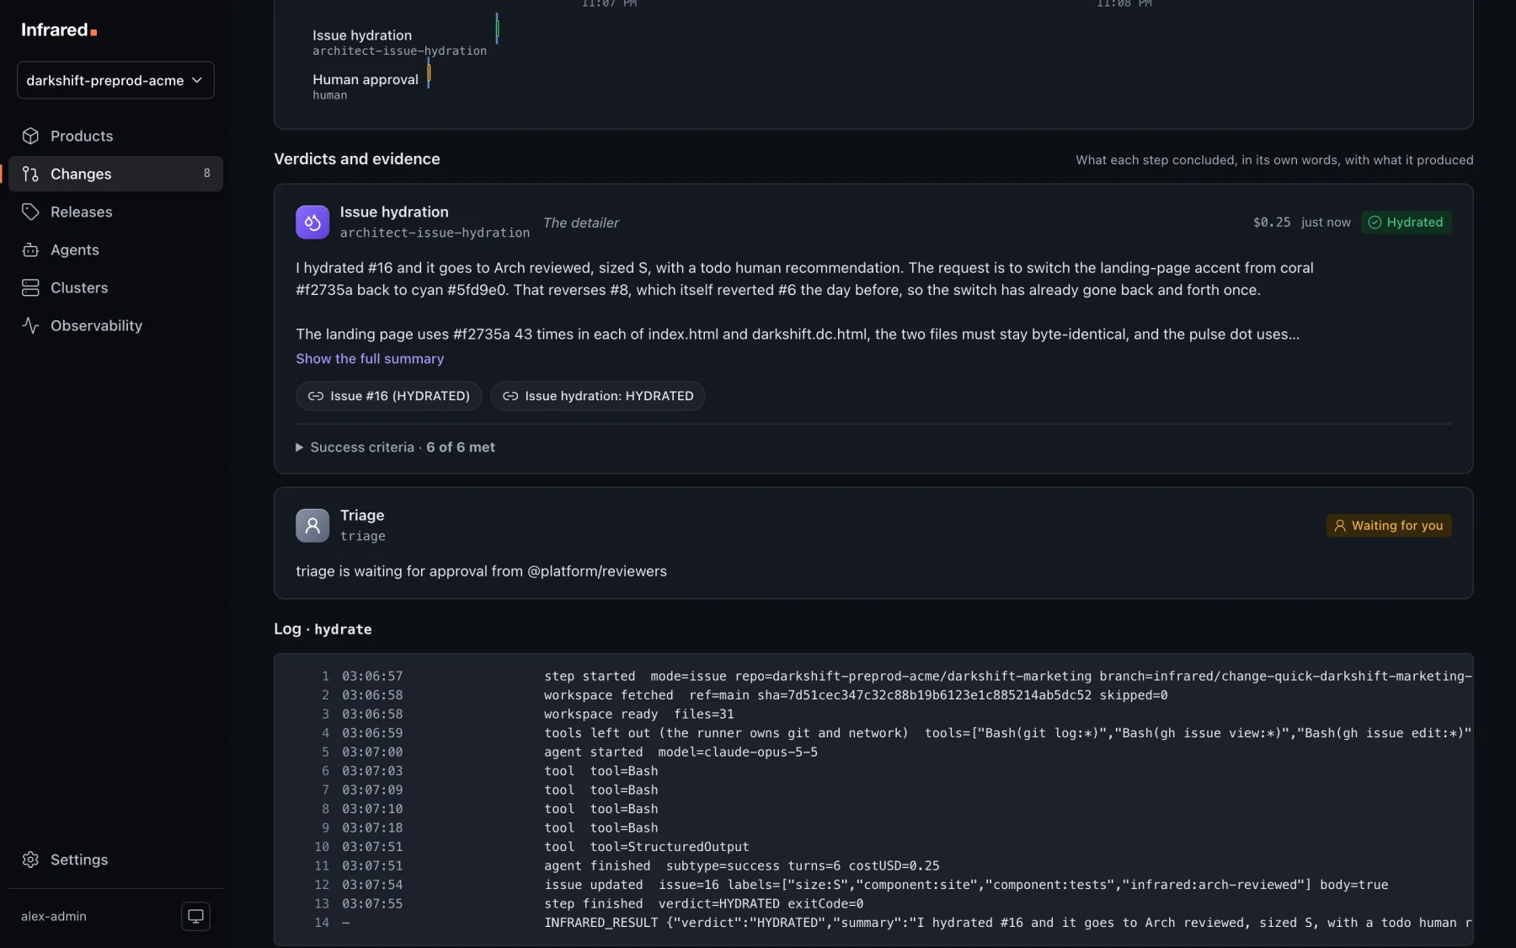This screenshot has width=1516, height=948.
Task: Click the Hydrated status badge
Action: (1407, 222)
